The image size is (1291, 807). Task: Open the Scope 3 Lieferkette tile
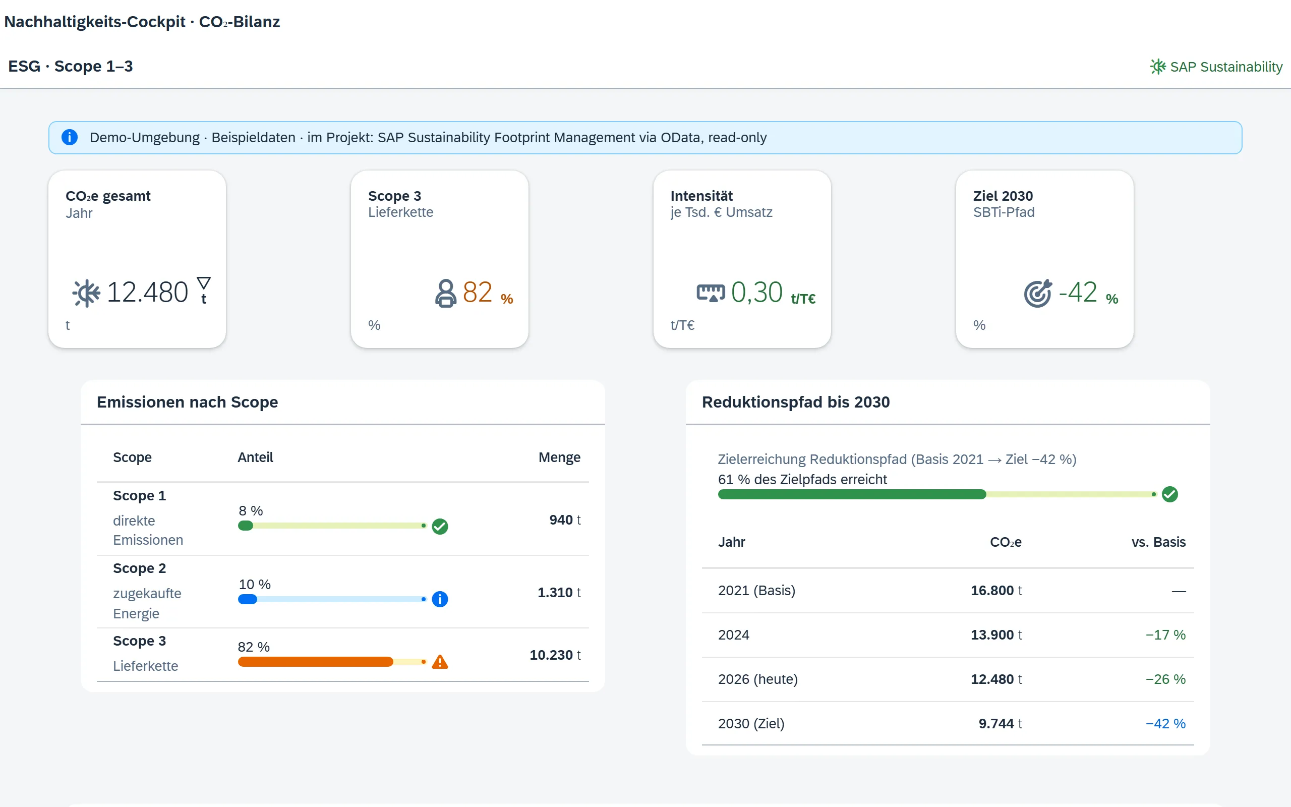pyautogui.click(x=440, y=259)
